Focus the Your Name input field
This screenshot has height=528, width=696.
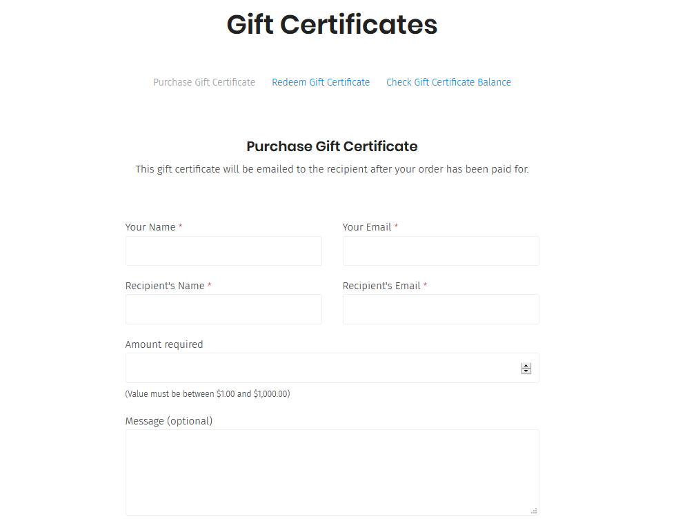click(223, 251)
